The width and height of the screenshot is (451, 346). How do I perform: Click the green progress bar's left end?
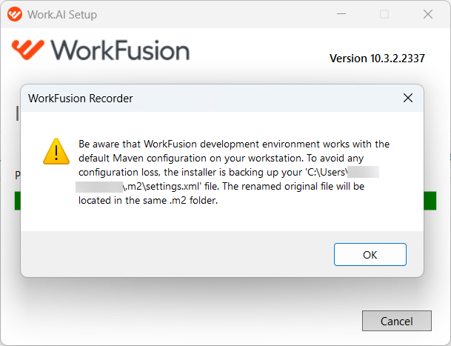[x=18, y=201]
